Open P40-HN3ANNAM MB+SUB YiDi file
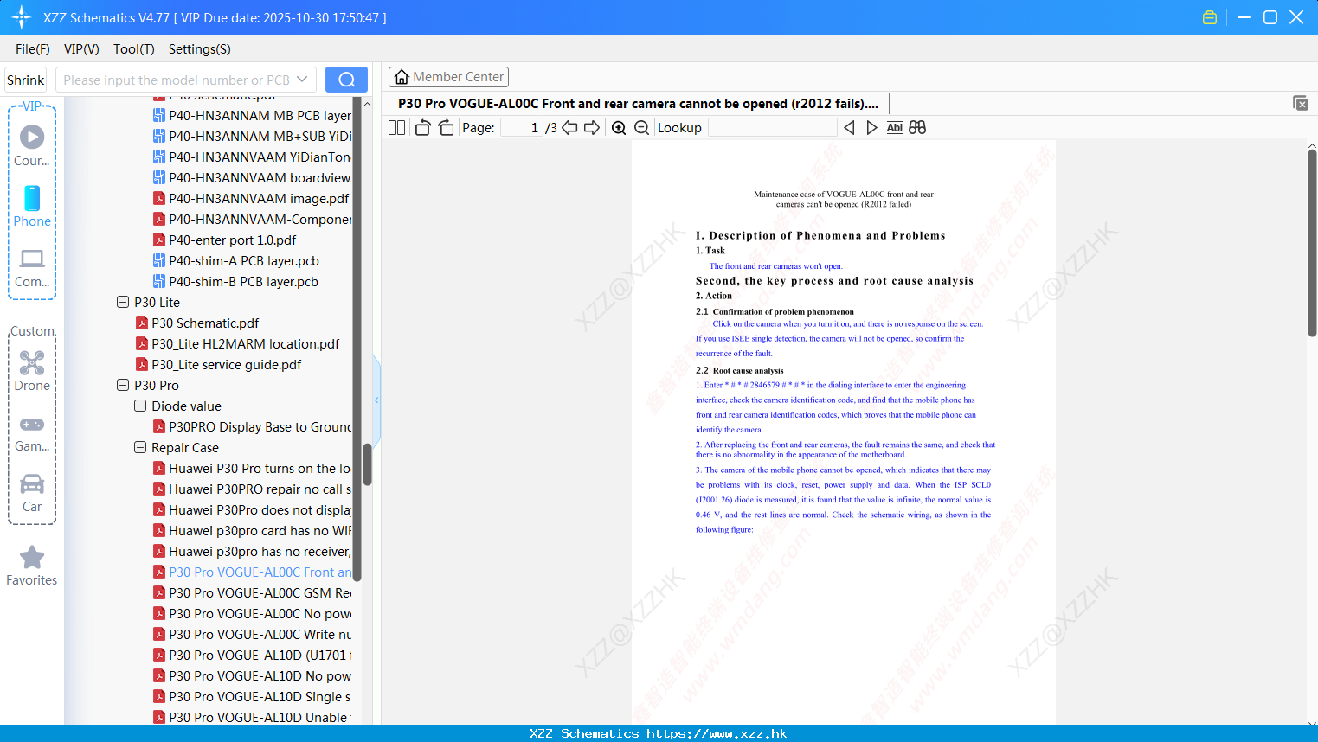The width and height of the screenshot is (1318, 742). pyautogui.click(x=252, y=136)
